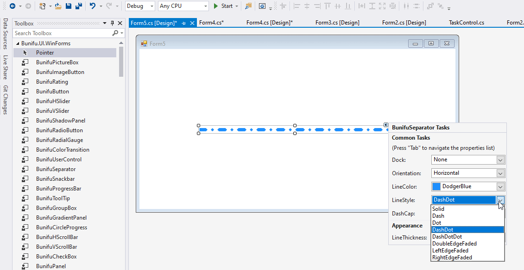Save the current file with Save icon

coord(69,6)
